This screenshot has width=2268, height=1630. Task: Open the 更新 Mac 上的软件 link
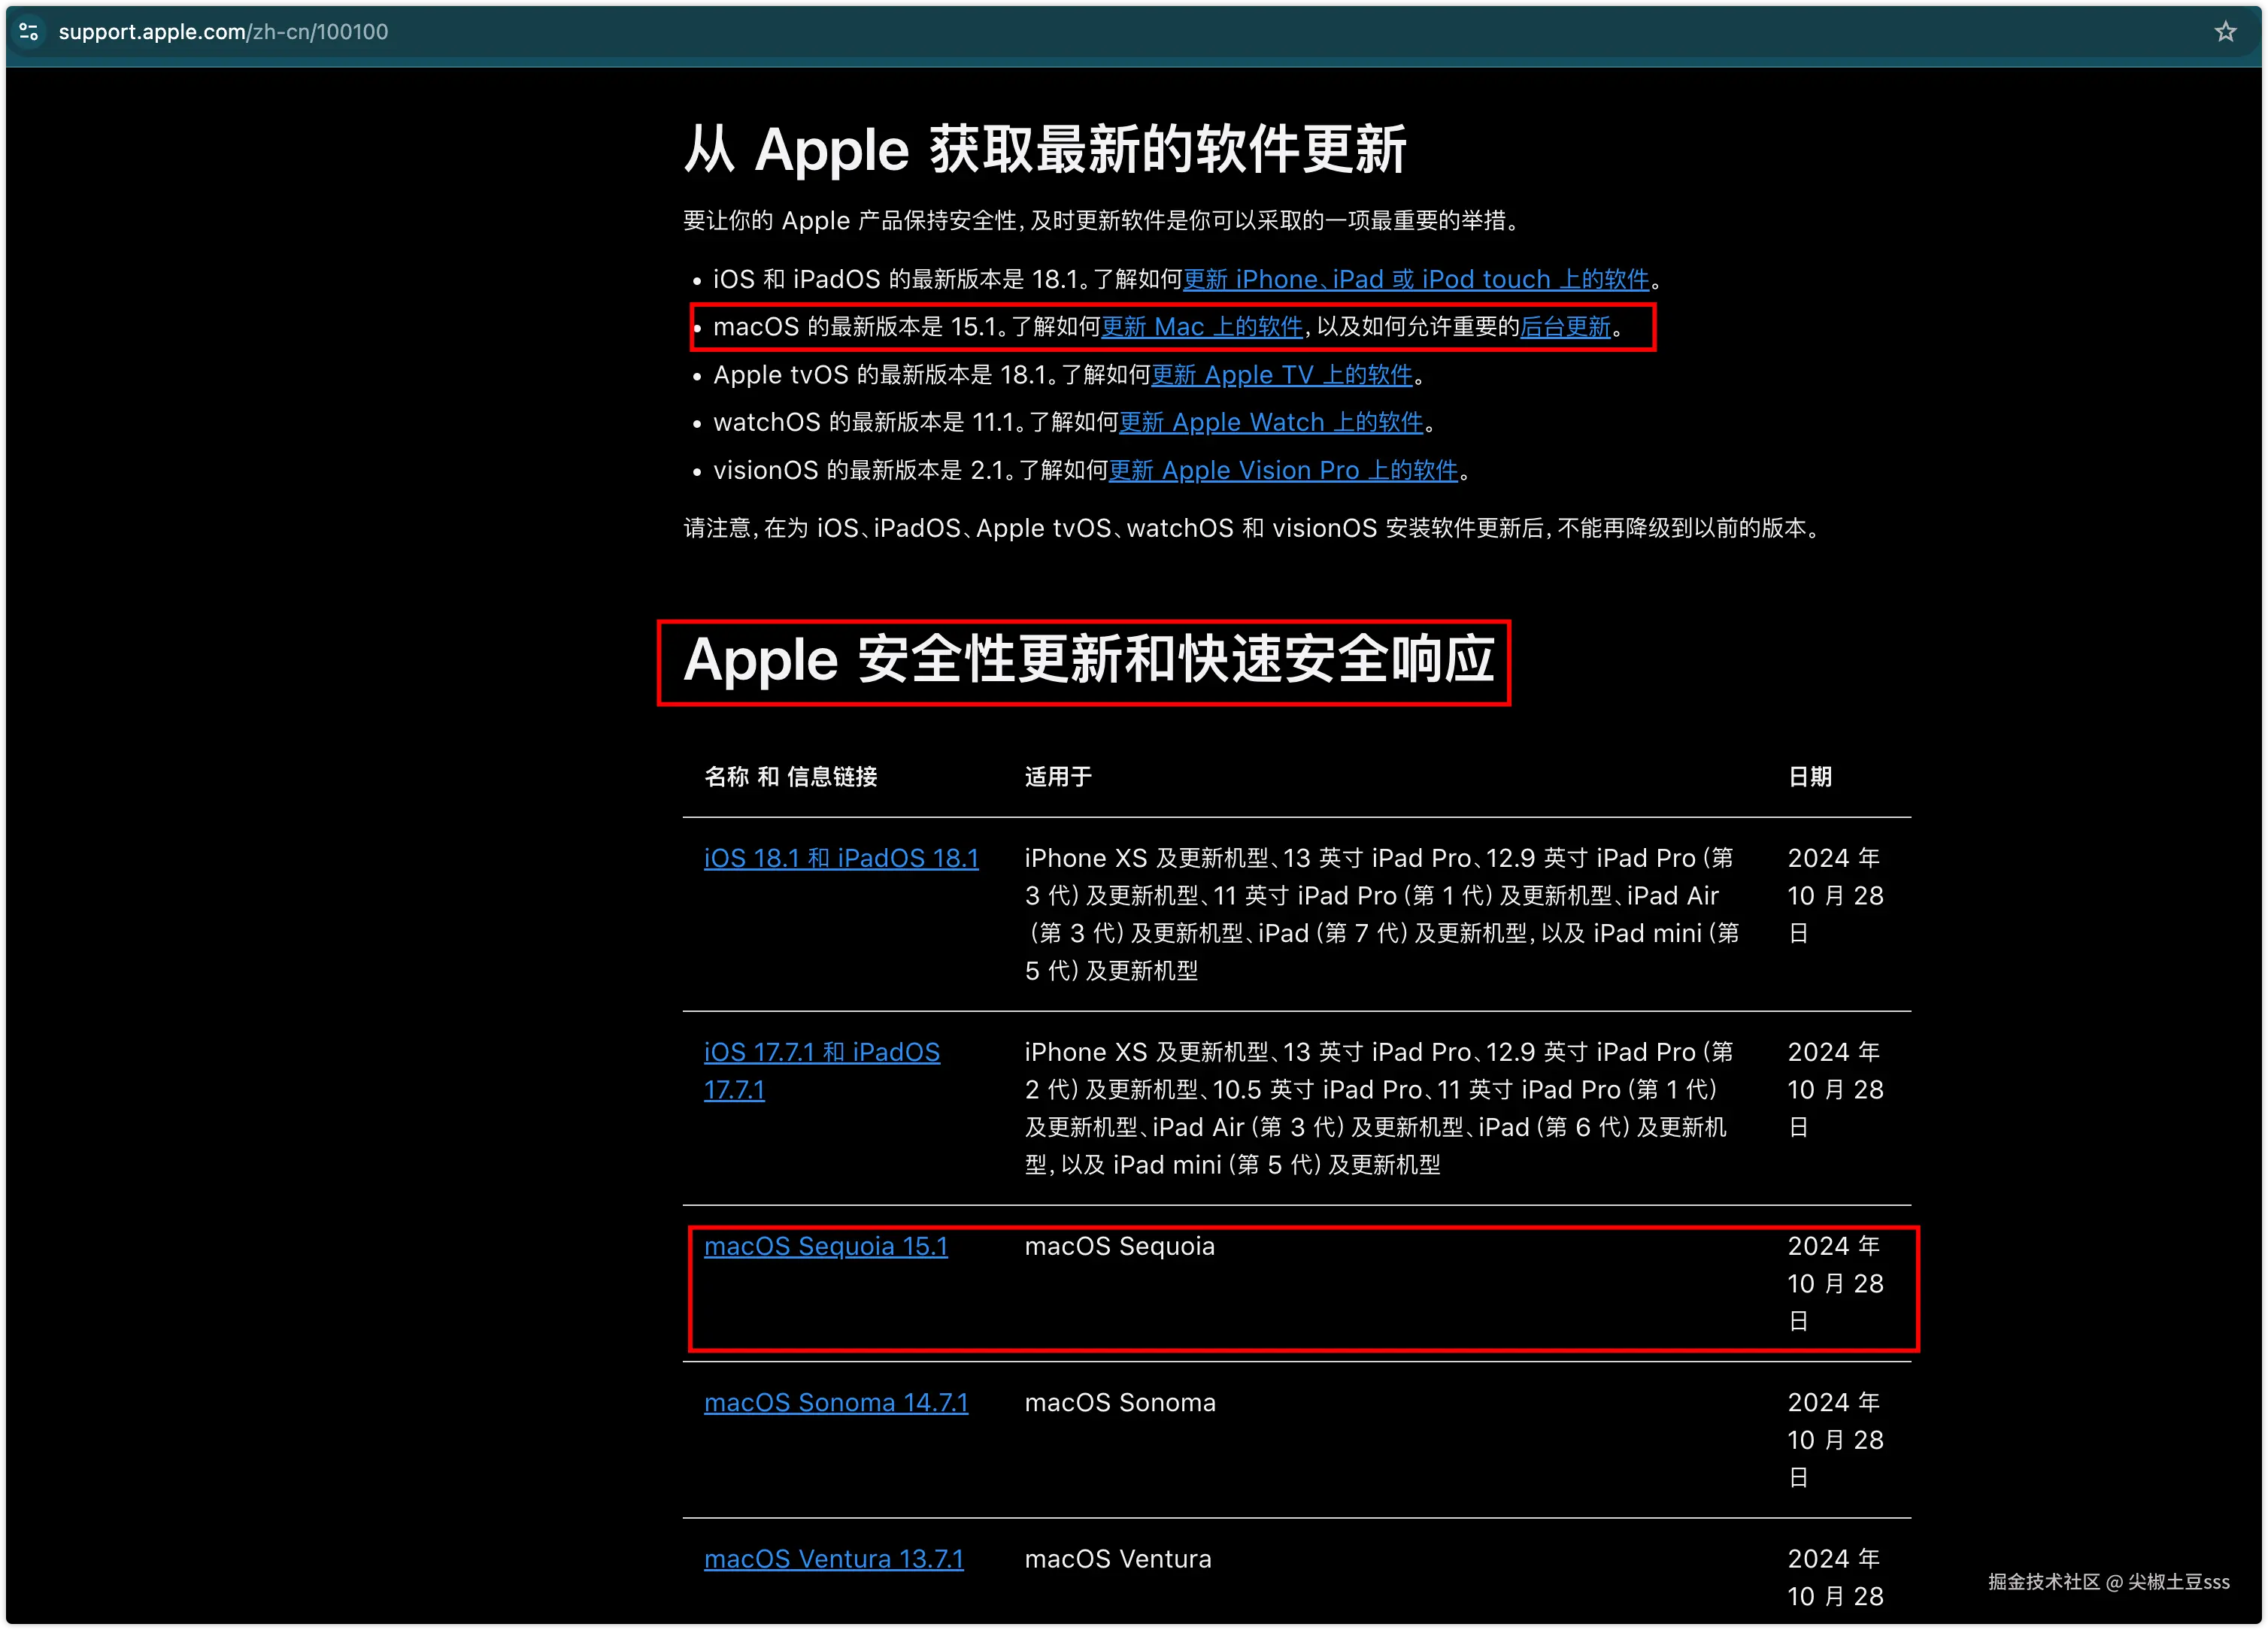[1202, 327]
